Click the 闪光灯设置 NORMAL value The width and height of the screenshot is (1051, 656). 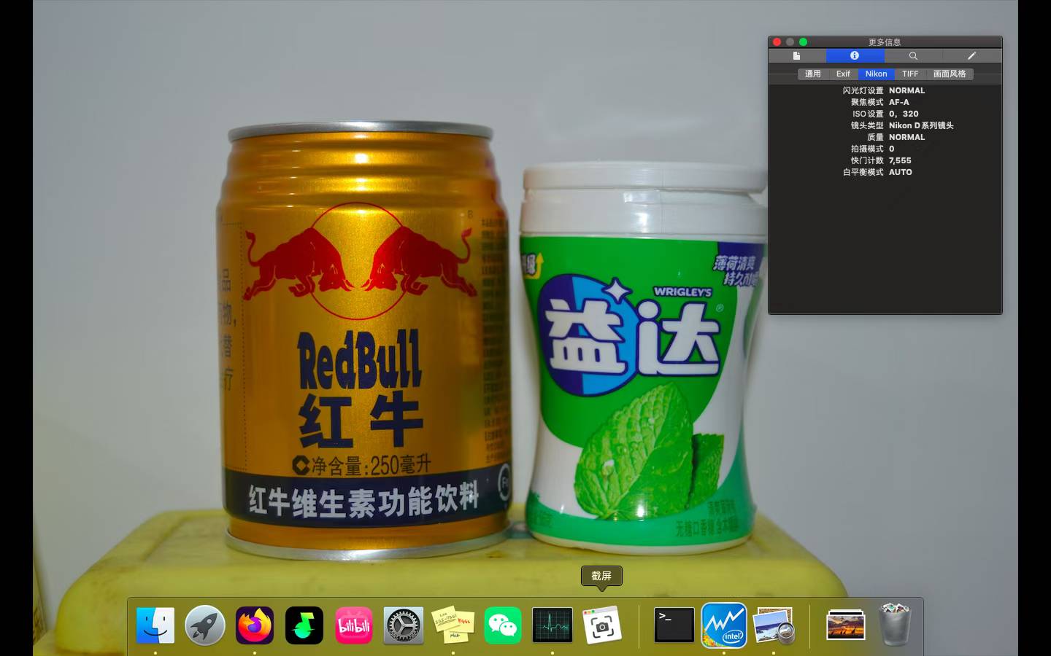click(x=906, y=90)
